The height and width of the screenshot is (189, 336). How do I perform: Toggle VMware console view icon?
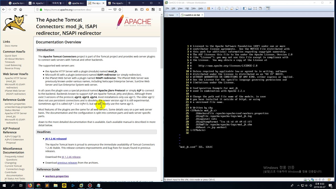(x=268, y=8)
